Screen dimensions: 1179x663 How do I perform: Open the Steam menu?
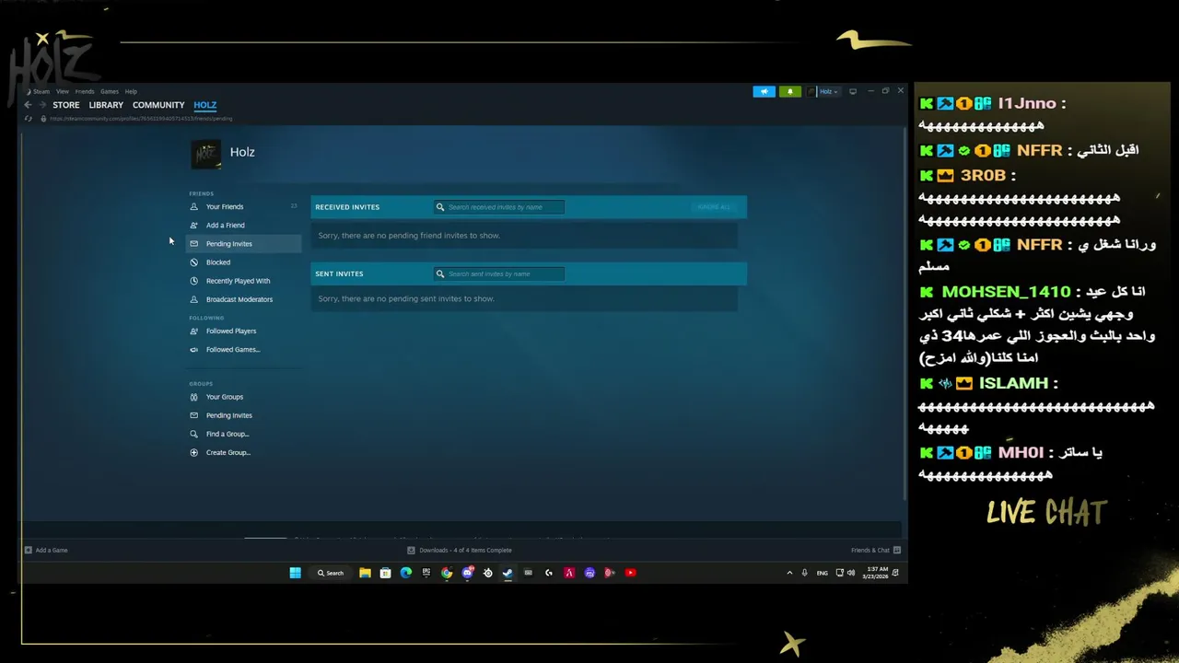(x=41, y=91)
